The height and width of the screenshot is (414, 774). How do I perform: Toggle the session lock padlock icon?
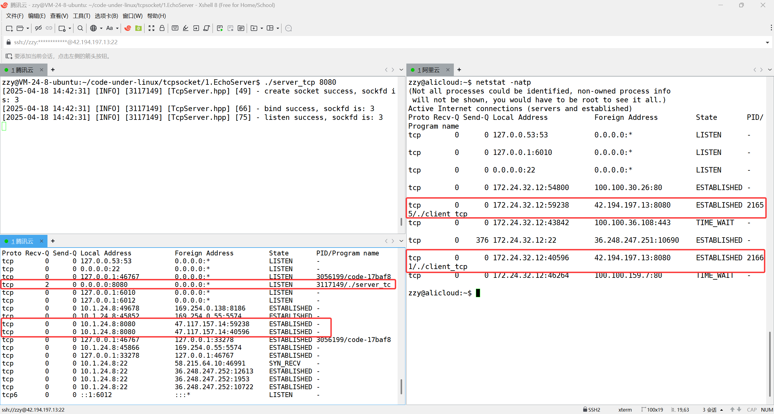(x=162, y=28)
